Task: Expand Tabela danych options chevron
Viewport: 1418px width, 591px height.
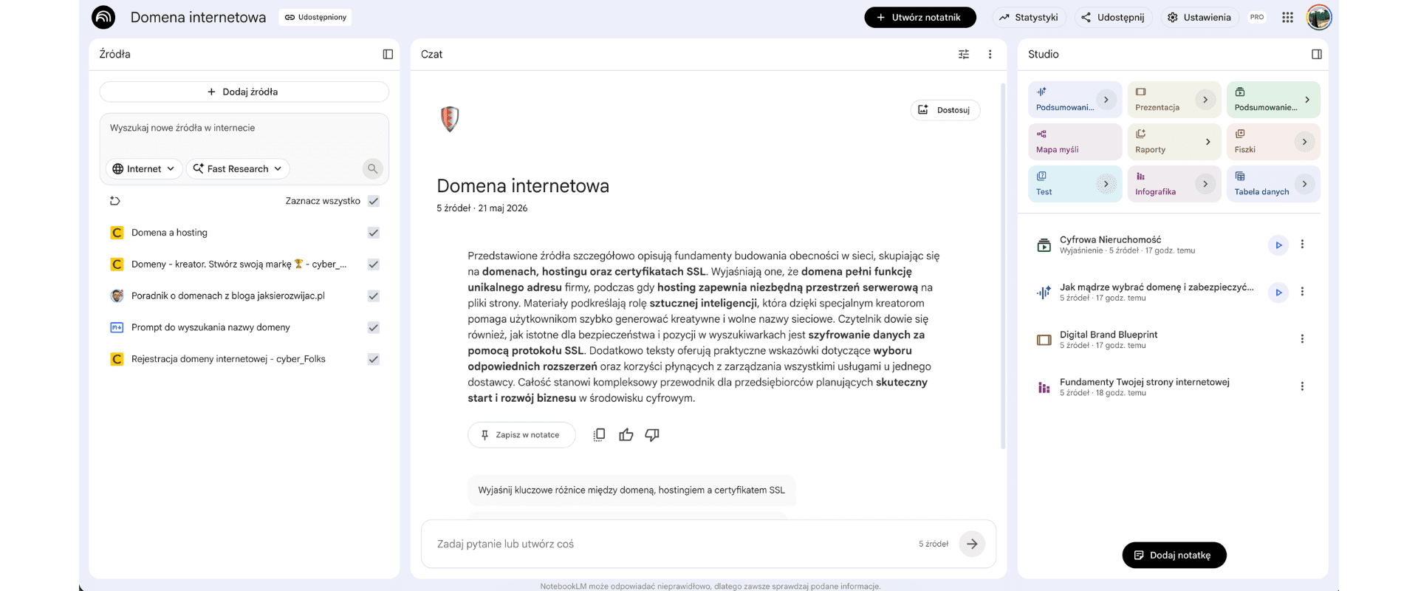Action: (1304, 184)
